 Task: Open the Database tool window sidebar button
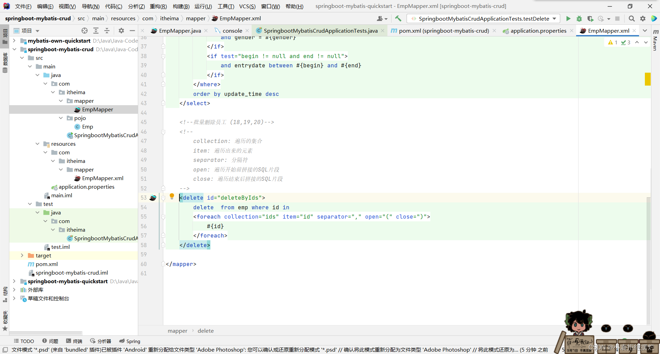5,62
